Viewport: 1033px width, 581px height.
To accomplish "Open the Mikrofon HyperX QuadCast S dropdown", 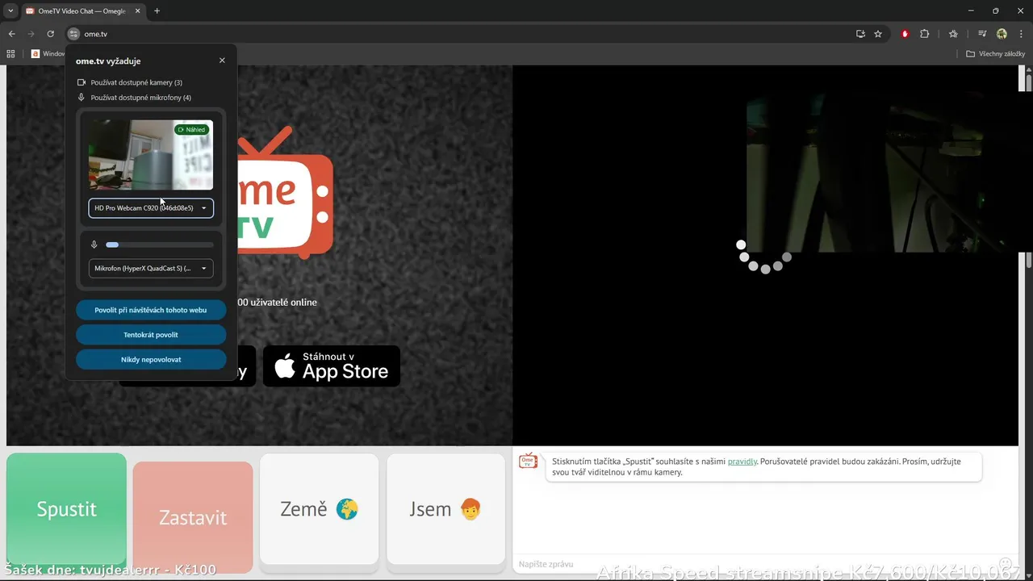I will 151,269.
